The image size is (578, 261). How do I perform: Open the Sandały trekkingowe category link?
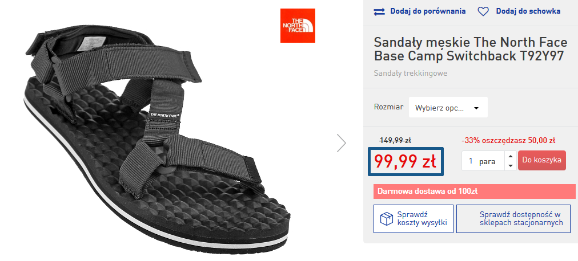410,73
